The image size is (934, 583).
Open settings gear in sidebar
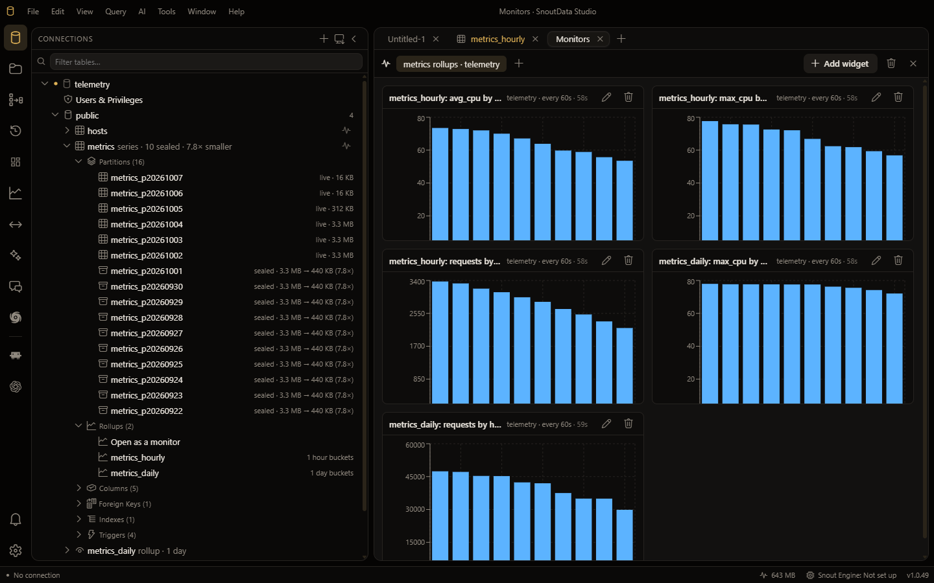[x=16, y=551]
